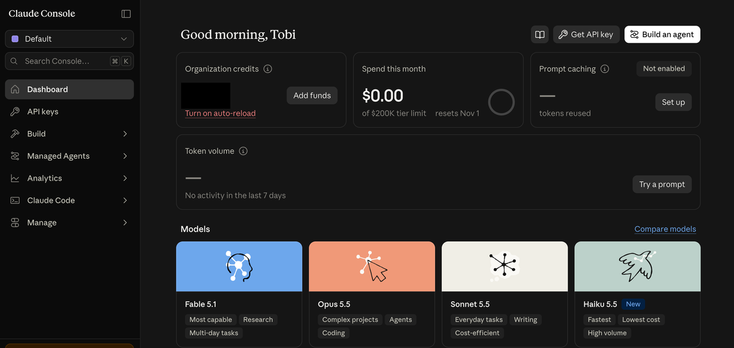The height and width of the screenshot is (348, 734).
Task: Click the purple Default workspace square
Action: pos(15,38)
